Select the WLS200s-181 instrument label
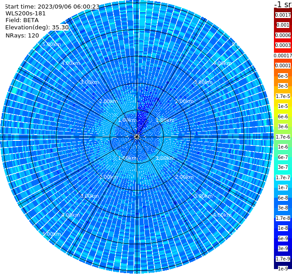292x274 pixels. click(x=26, y=14)
